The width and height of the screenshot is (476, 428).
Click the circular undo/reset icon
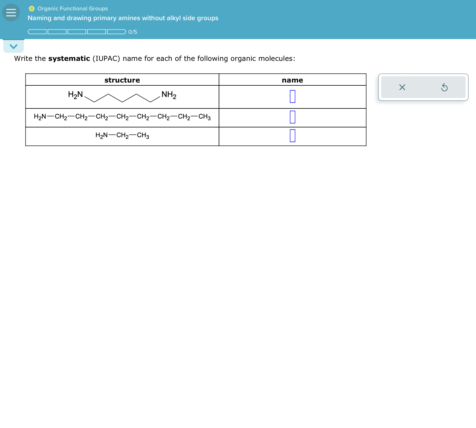tap(444, 87)
